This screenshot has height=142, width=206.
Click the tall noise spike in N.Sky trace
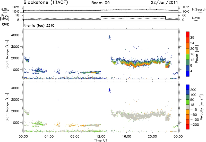pos(150,9)
